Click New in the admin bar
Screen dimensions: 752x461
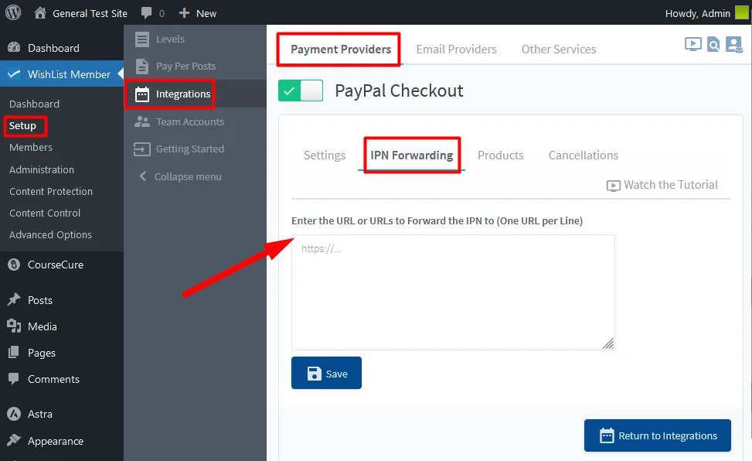tap(206, 13)
